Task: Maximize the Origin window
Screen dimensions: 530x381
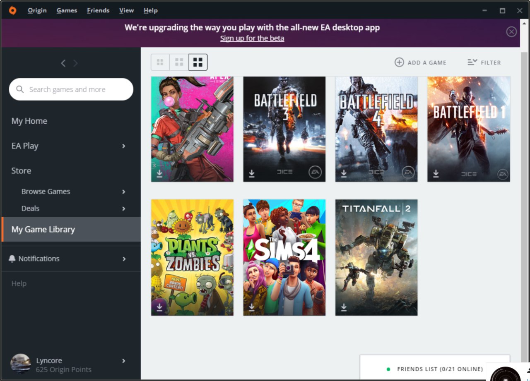Action: (x=502, y=11)
